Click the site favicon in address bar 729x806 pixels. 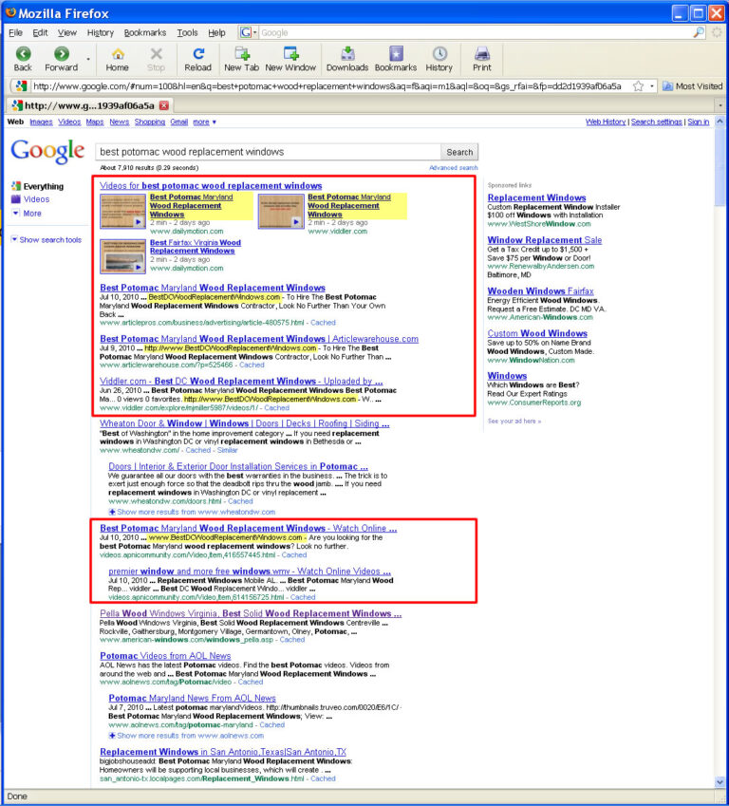coord(21,85)
